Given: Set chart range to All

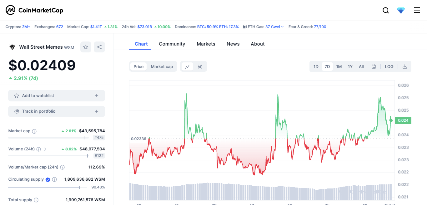Looking at the screenshot, I should 361,66.
